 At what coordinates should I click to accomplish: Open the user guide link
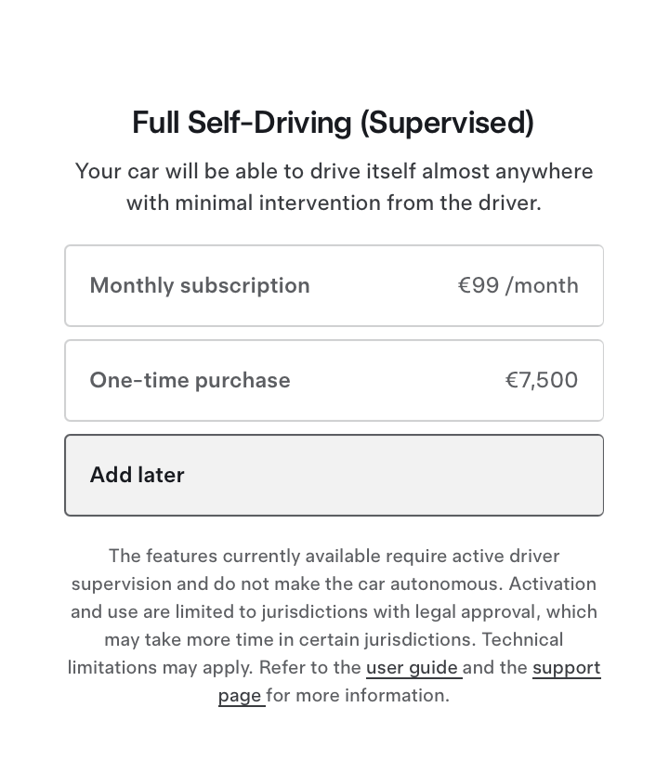[x=413, y=668]
